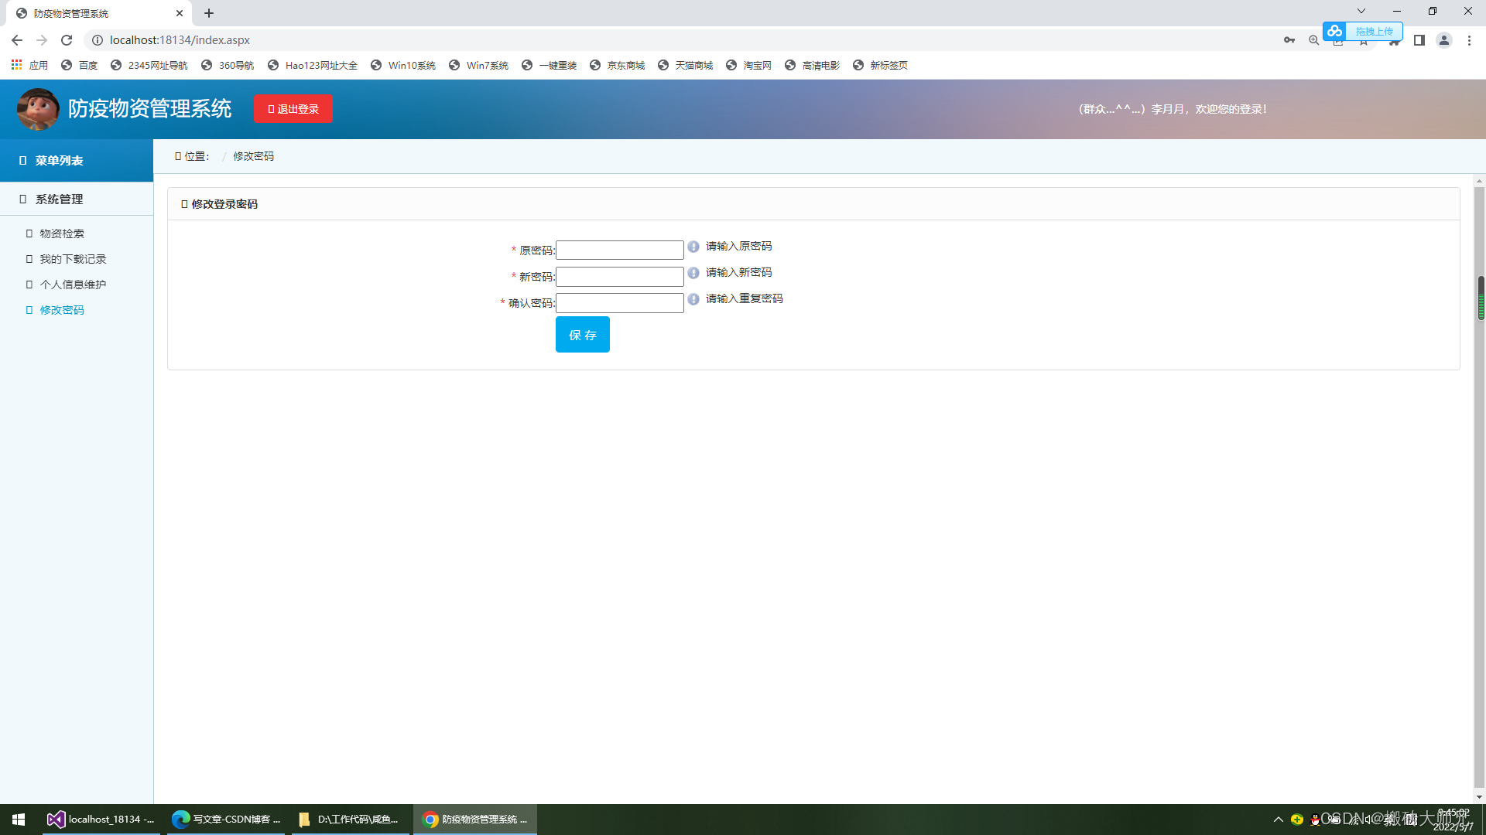Image resolution: width=1486 pixels, height=835 pixels.
Task: Click the info icon next to 原密码
Action: click(x=693, y=247)
